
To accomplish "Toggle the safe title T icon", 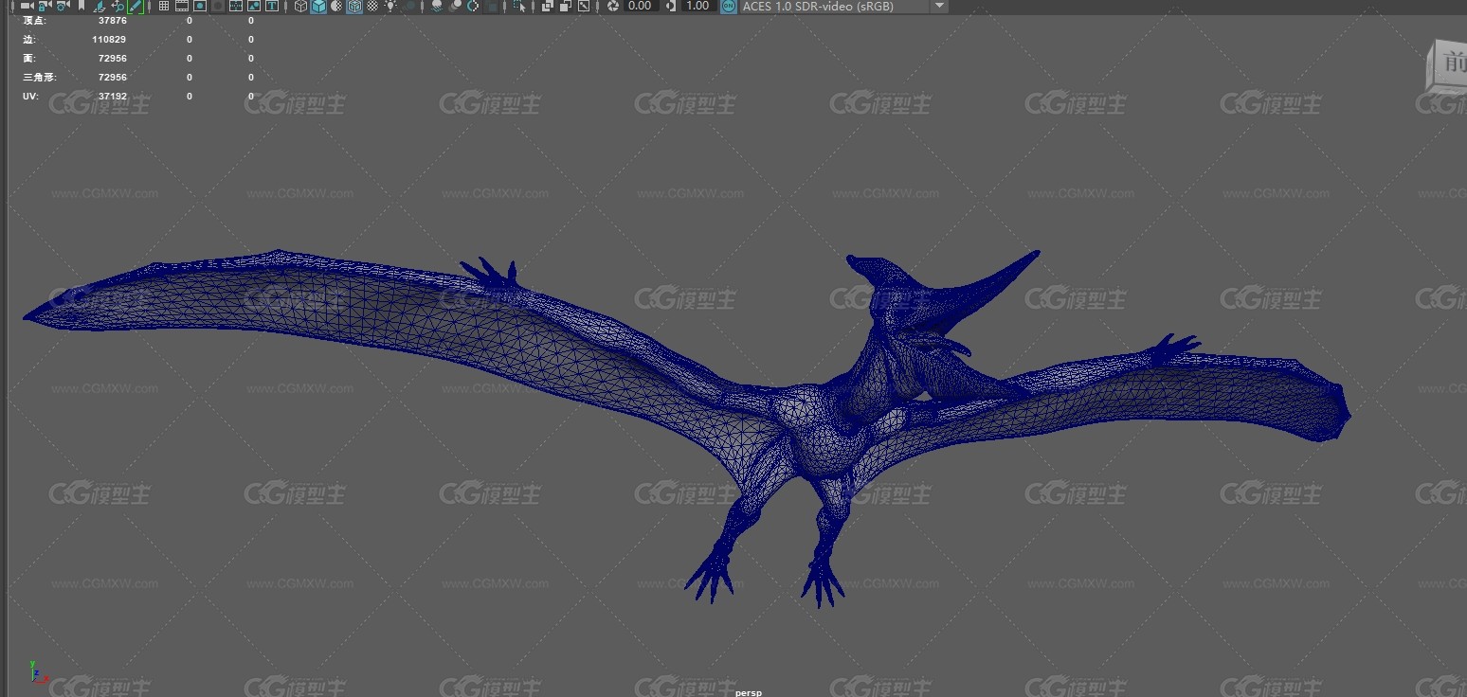I will pos(272,6).
